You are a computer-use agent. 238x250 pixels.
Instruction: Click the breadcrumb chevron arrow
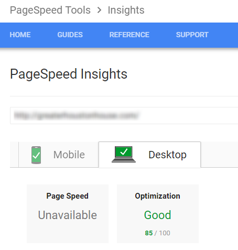tap(99, 10)
